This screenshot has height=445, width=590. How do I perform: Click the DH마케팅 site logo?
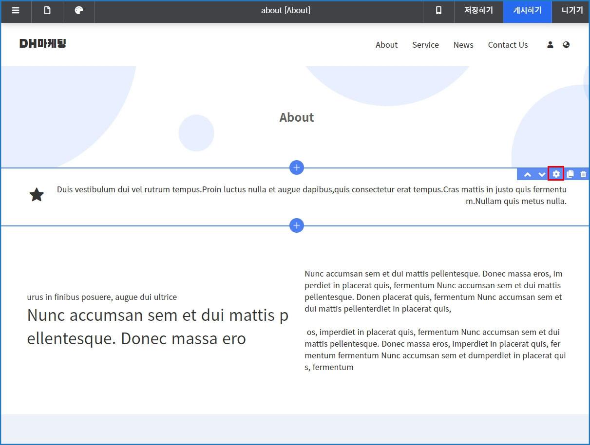[x=43, y=44]
